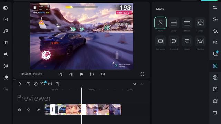The width and height of the screenshot is (221, 124).
Task: Open the audio equalizer bars icon
Action: (x=215, y=42)
